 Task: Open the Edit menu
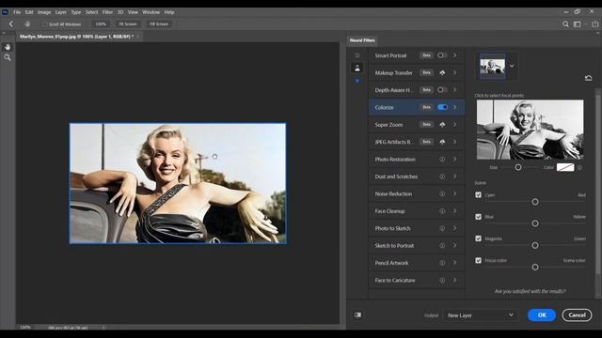tap(29, 12)
